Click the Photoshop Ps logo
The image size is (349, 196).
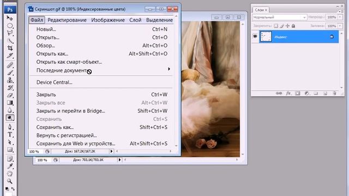[x=10, y=10]
